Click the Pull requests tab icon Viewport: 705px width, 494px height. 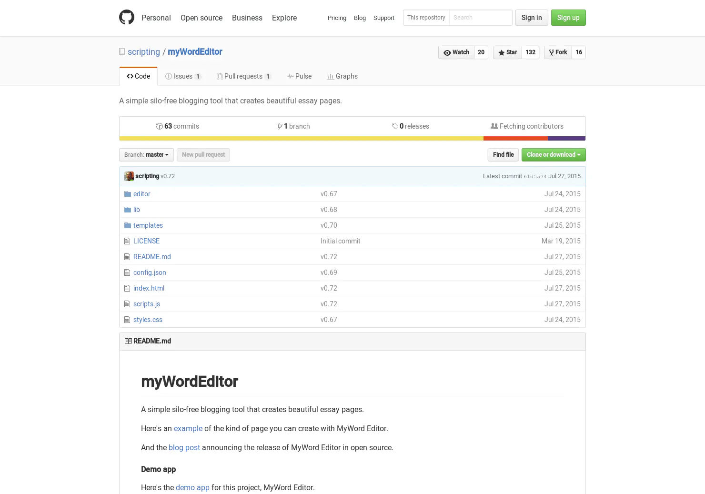[x=220, y=76]
